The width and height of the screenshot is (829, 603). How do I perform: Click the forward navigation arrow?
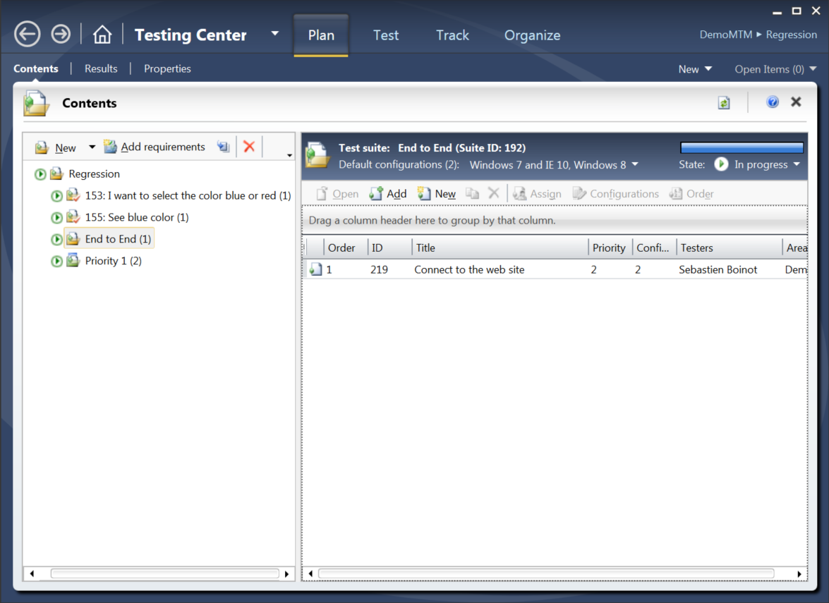tap(61, 33)
